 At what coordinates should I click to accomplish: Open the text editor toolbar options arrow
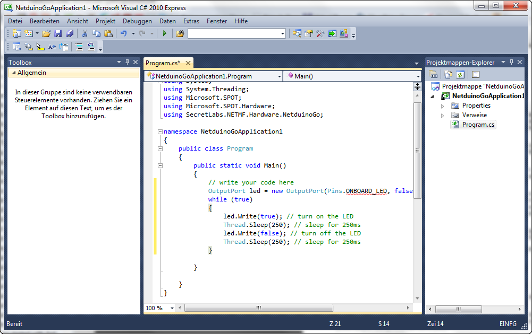tap(100, 48)
